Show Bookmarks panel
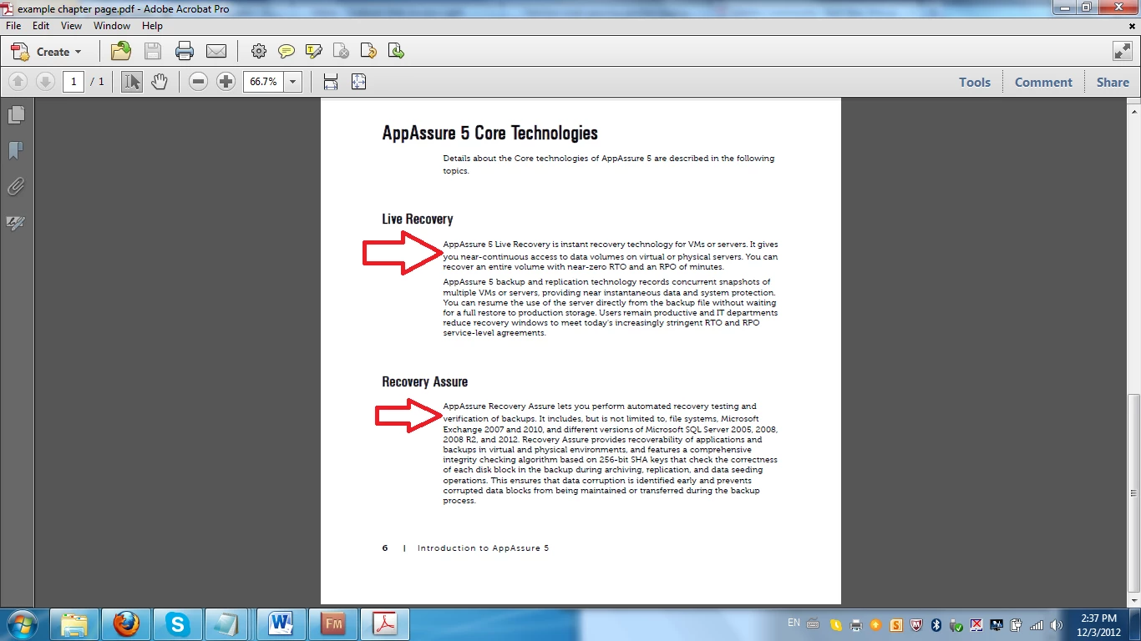The height and width of the screenshot is (641, 1141). (x=16, y=150)
